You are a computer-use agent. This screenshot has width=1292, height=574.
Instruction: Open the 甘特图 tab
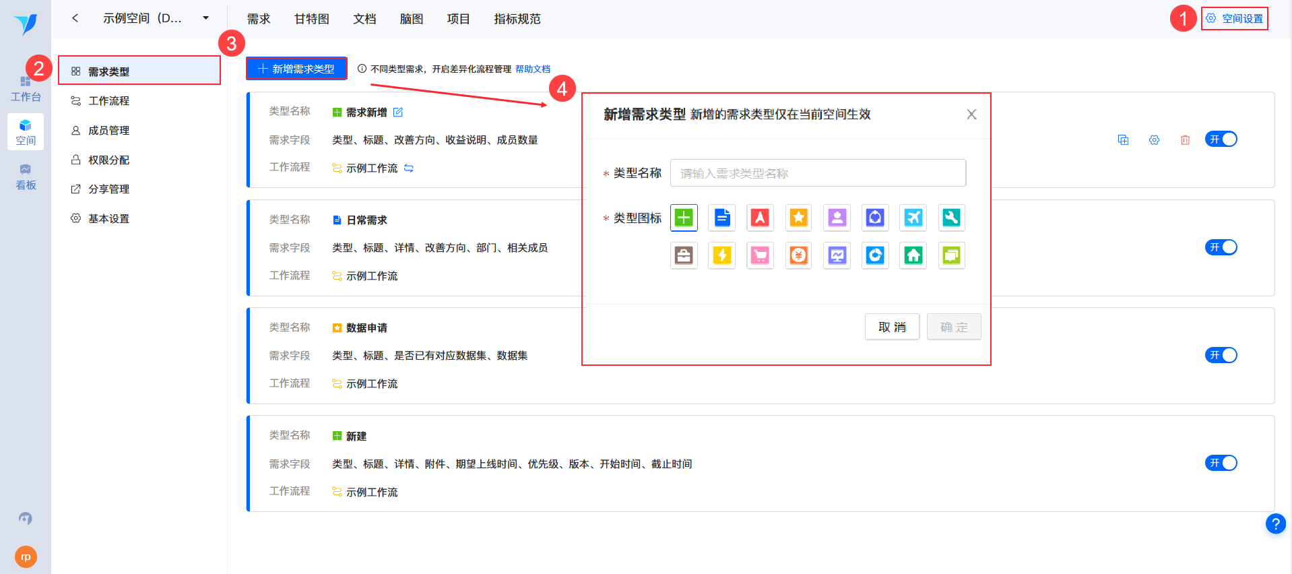tap(312, 19)
